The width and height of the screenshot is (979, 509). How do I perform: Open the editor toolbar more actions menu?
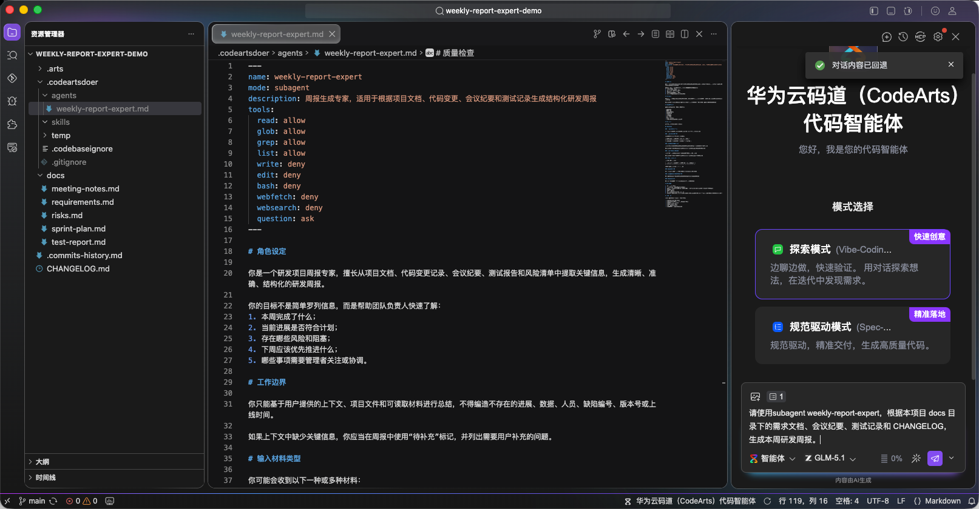tap(714, 34)
